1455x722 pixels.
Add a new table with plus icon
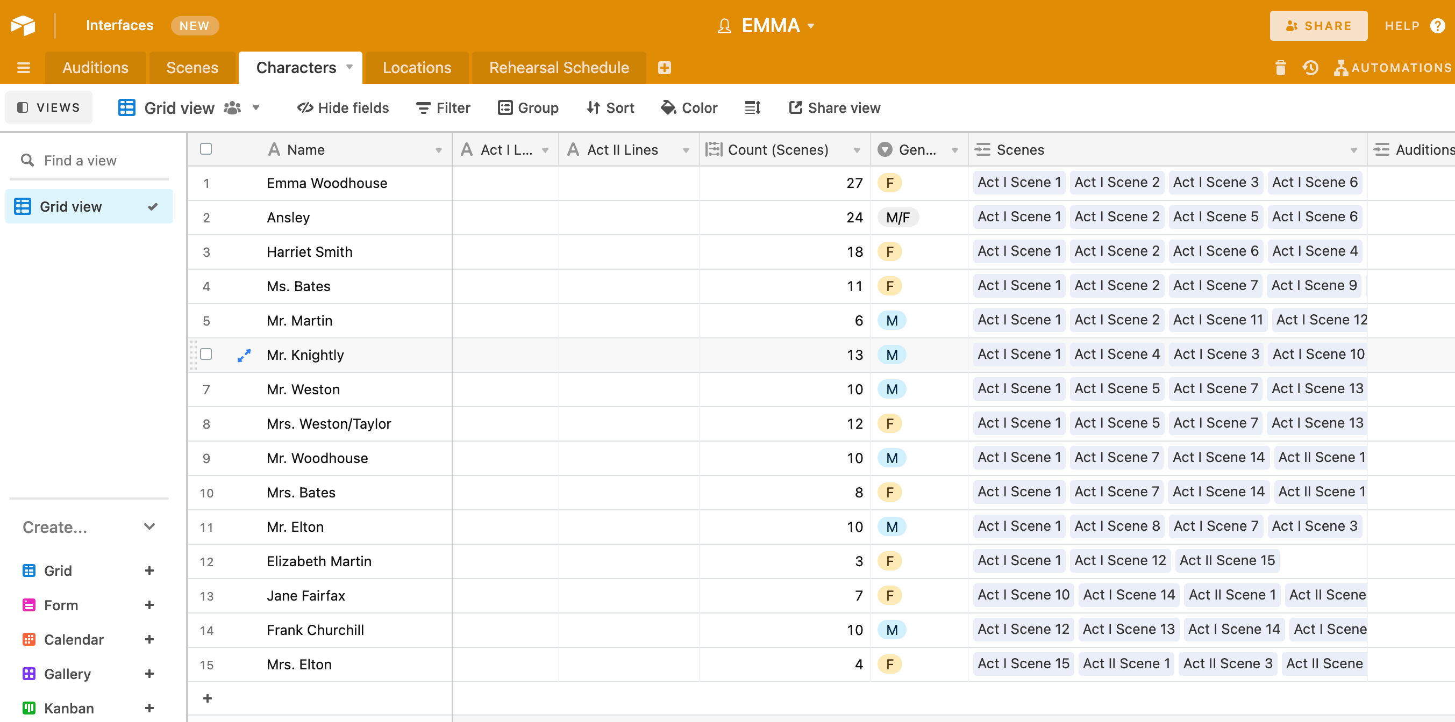tap(664, 68)
